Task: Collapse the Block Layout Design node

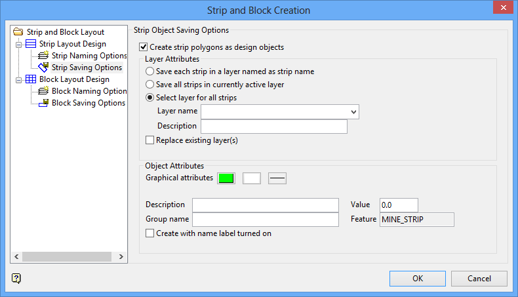Action: [x=19, y=79]
